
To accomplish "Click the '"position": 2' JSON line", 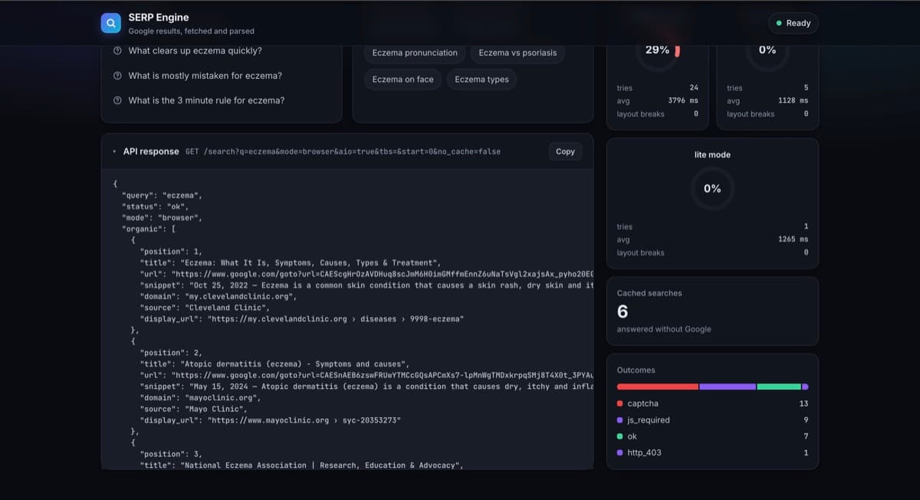I will [x=171, y=353].
